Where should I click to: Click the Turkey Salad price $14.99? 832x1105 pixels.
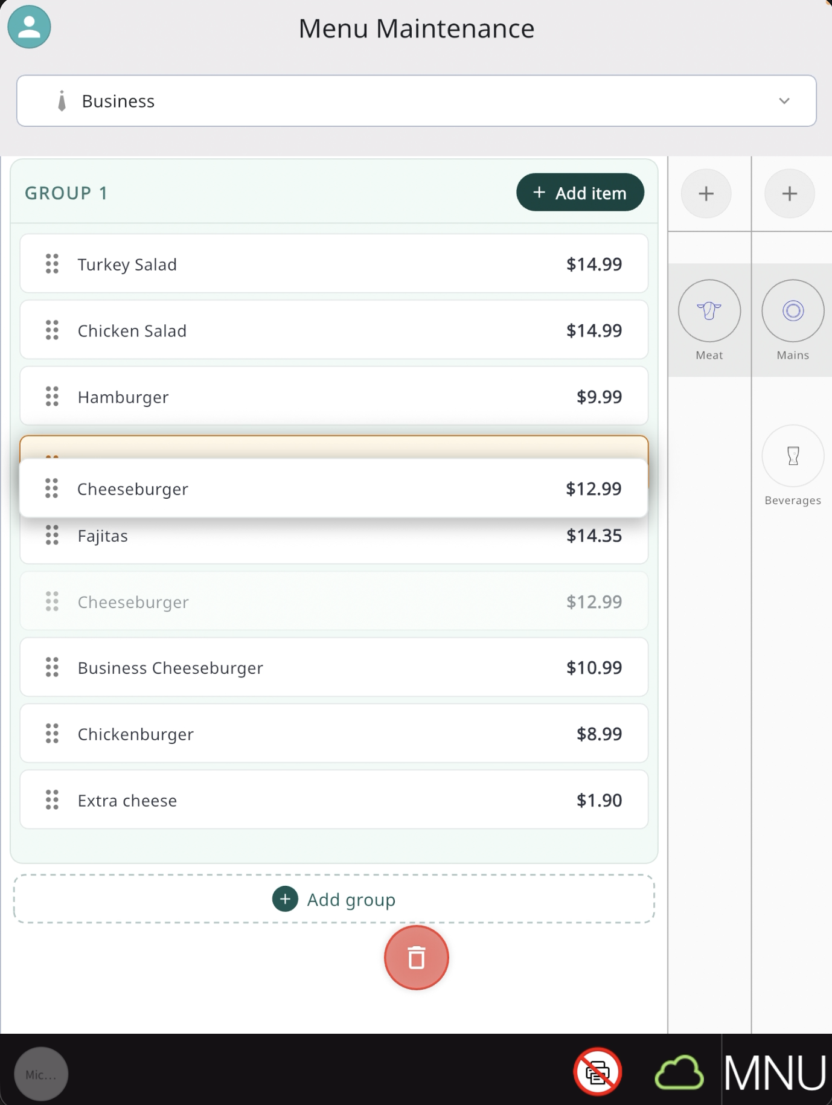click(x=594, y=264)
